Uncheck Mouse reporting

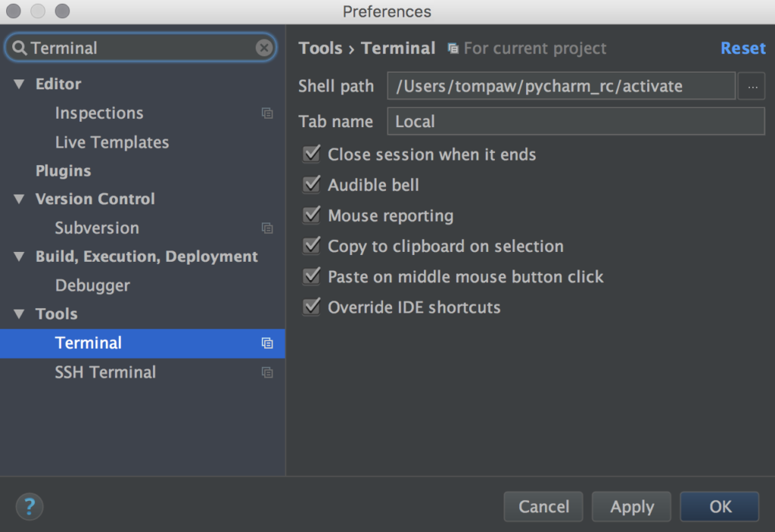[x=311, y=215]
